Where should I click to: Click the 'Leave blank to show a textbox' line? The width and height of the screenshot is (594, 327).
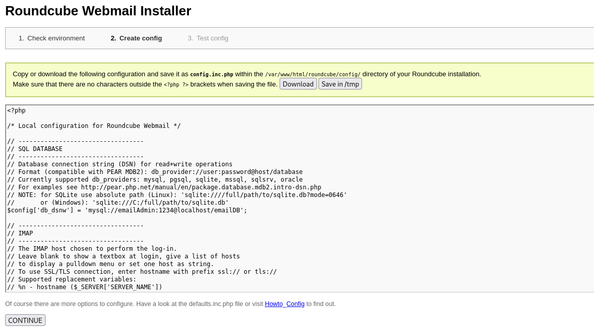click(x=123, y=256)
